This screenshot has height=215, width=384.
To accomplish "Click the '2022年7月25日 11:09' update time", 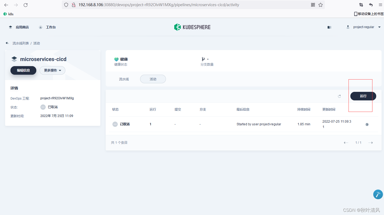I will (x=57, y=116).
